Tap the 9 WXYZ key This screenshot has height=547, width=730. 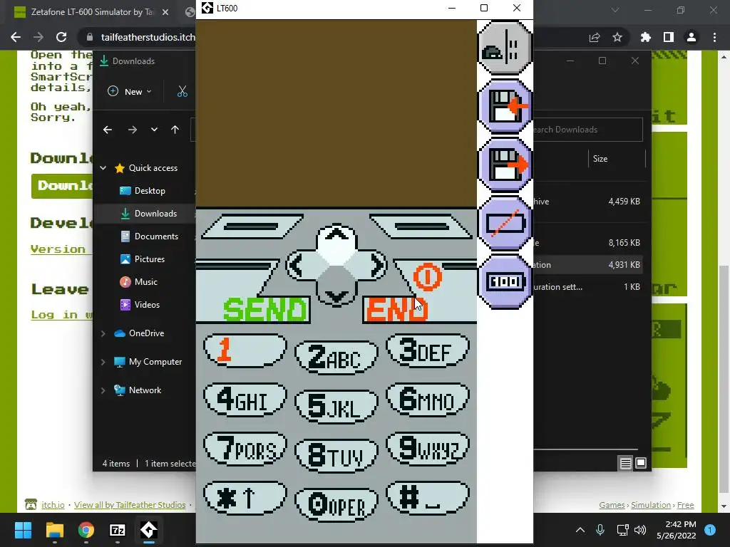[428, 449]
